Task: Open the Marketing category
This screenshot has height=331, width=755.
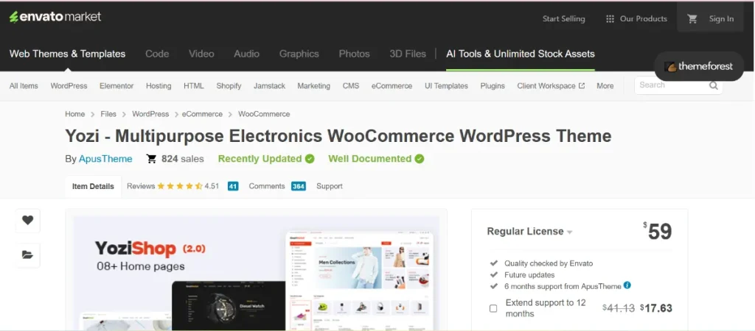Action: (x=314, y=86)
